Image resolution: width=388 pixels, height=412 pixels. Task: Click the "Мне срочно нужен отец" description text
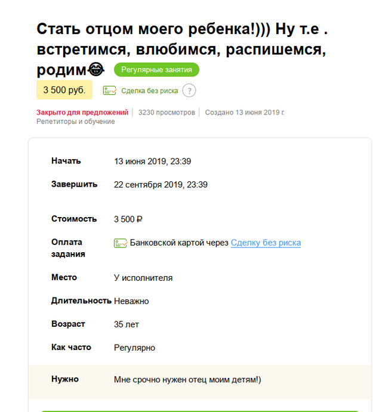point(187,380)
